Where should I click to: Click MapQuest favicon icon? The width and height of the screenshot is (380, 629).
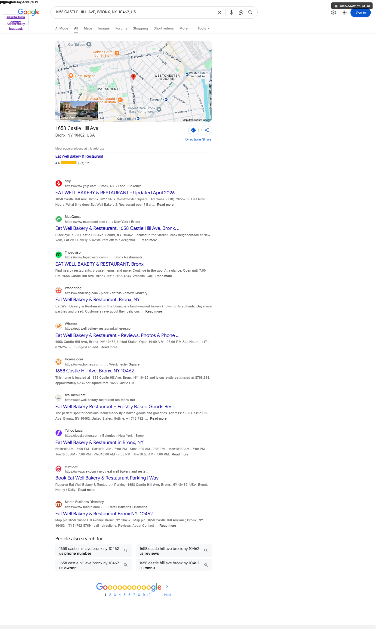(59, 219)
